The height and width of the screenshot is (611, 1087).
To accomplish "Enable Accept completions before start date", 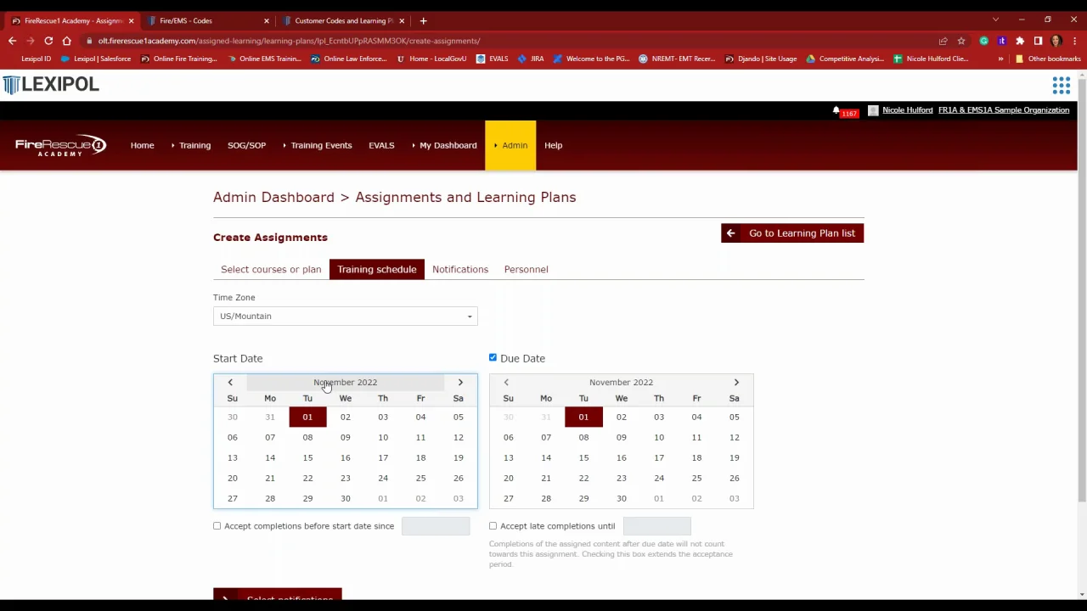I will pos(217,526).
